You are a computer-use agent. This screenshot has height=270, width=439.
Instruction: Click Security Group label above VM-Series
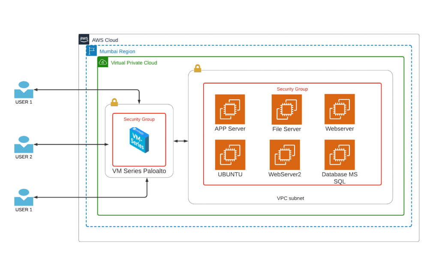tap(139, 119)
